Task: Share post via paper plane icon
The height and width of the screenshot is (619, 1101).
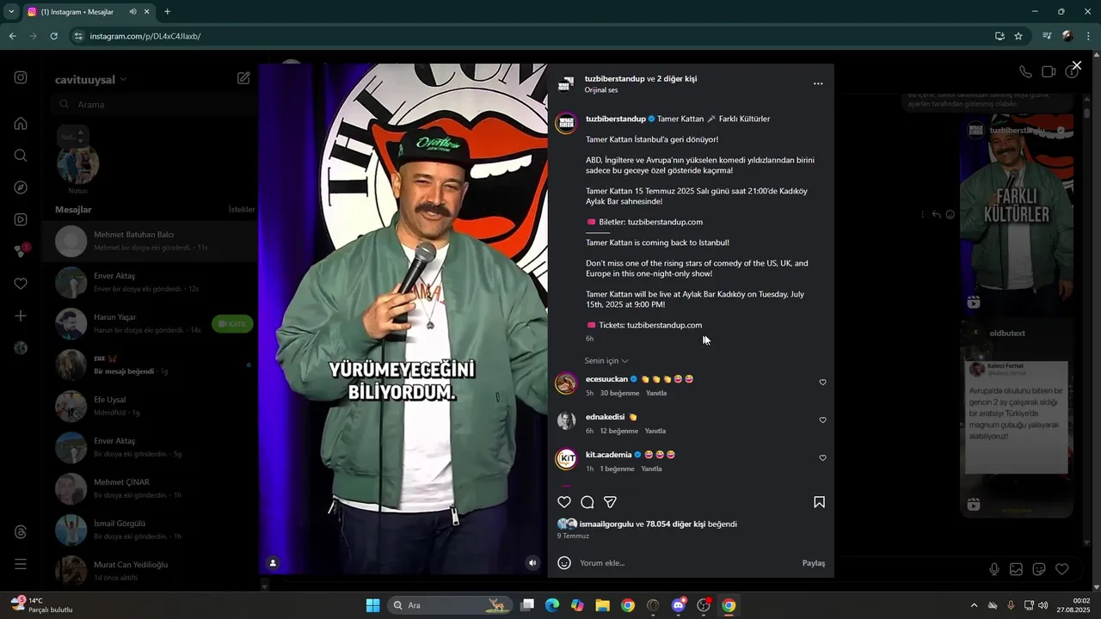Action: pos(610,502)
